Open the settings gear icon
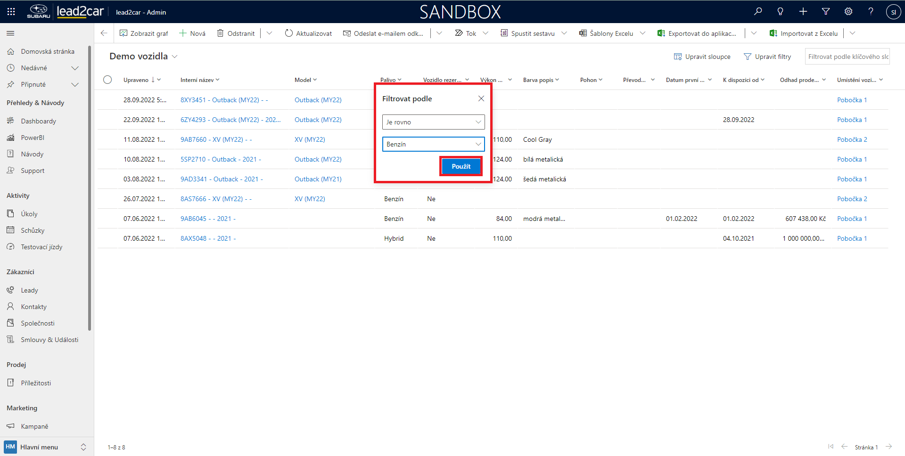The image size is (905, 456). click(x=848, y=12)
